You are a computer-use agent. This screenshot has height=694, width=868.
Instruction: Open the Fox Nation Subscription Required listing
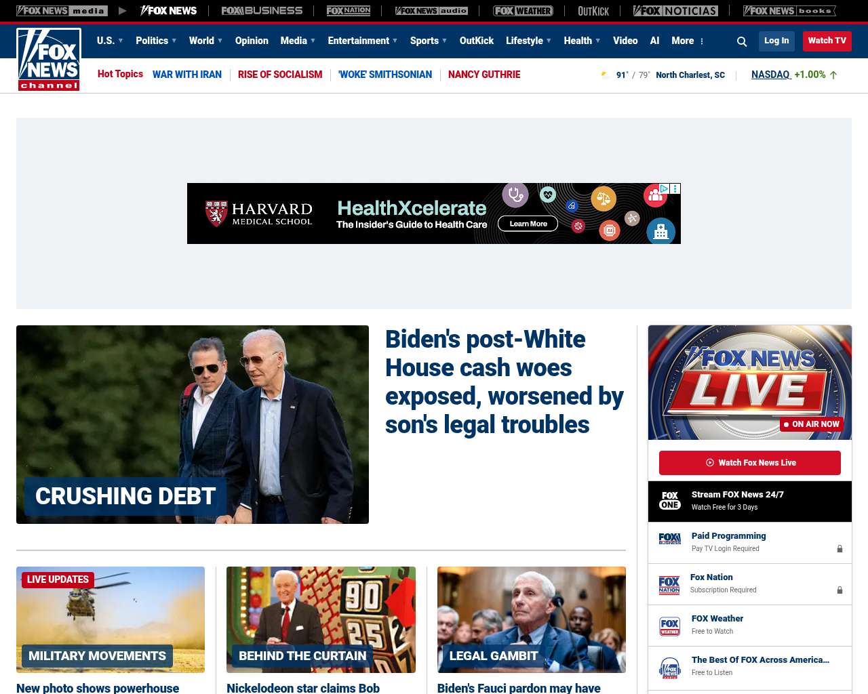tap(750, 584)
